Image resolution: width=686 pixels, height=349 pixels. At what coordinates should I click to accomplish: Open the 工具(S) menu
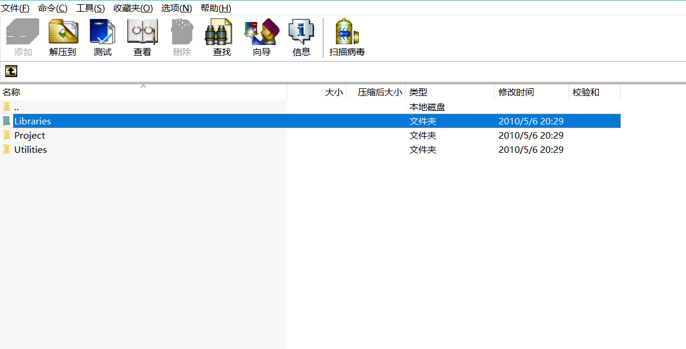90,8
